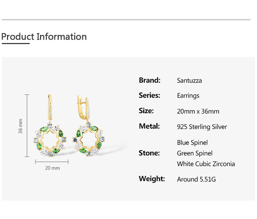Click the Metal label
This screenshot has height=219, width=257.
tap(149, 126)
